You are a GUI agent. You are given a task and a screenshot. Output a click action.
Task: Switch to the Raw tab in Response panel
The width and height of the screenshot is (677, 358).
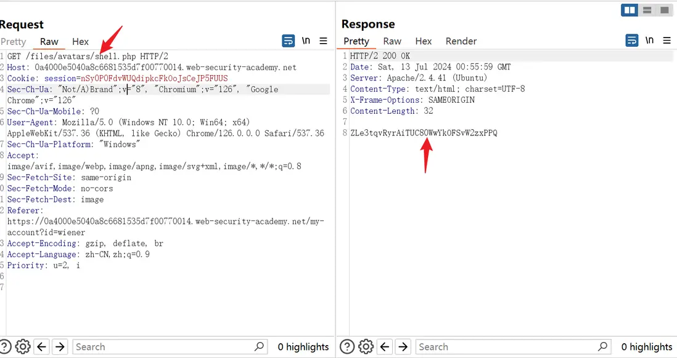tap(392, 41)
